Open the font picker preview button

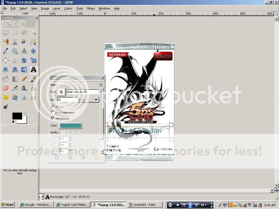pos(61,92)
